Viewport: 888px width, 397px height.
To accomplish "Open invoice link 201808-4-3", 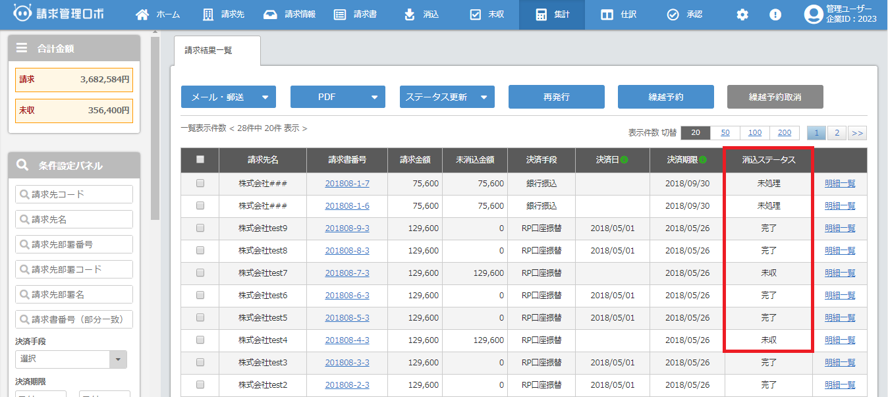I will [347, 340].
